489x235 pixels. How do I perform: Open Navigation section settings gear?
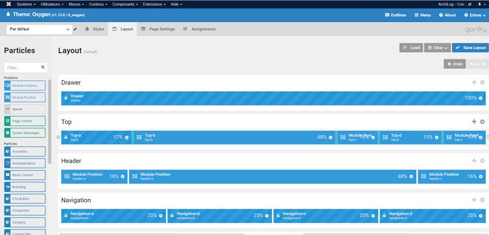click(x=482, y=200)
